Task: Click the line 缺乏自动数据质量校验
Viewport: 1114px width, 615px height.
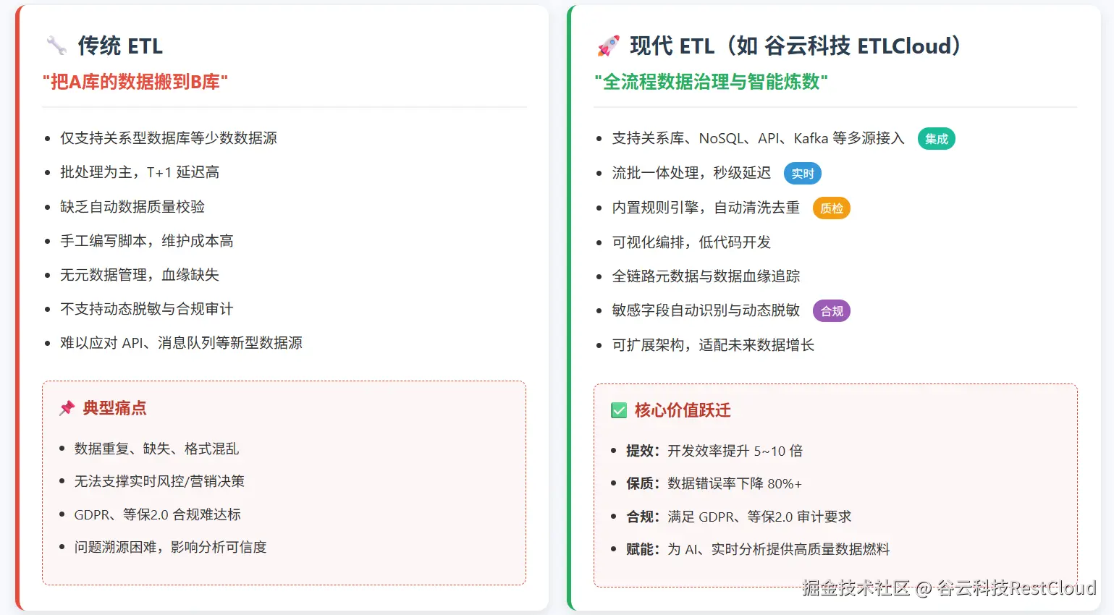Action: point(132,207)
